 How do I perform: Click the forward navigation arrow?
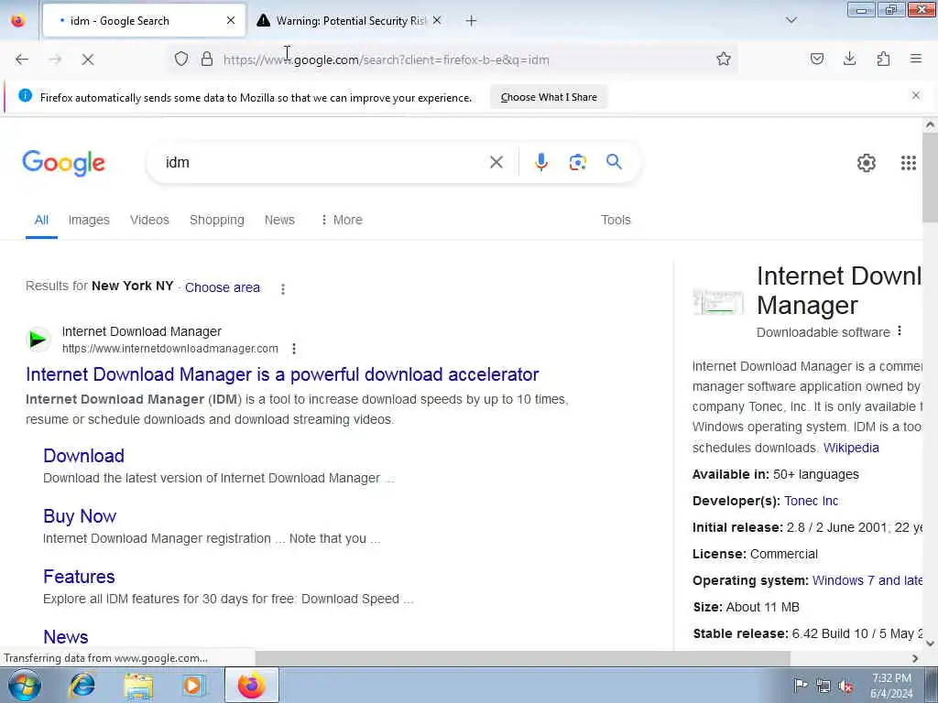point(55,59)
